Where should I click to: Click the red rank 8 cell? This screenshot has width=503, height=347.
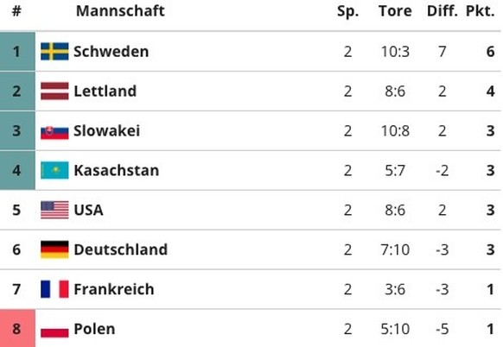[17, 328]
